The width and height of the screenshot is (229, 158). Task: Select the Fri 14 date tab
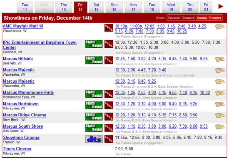pyautogui.click(x=80, y=7)
